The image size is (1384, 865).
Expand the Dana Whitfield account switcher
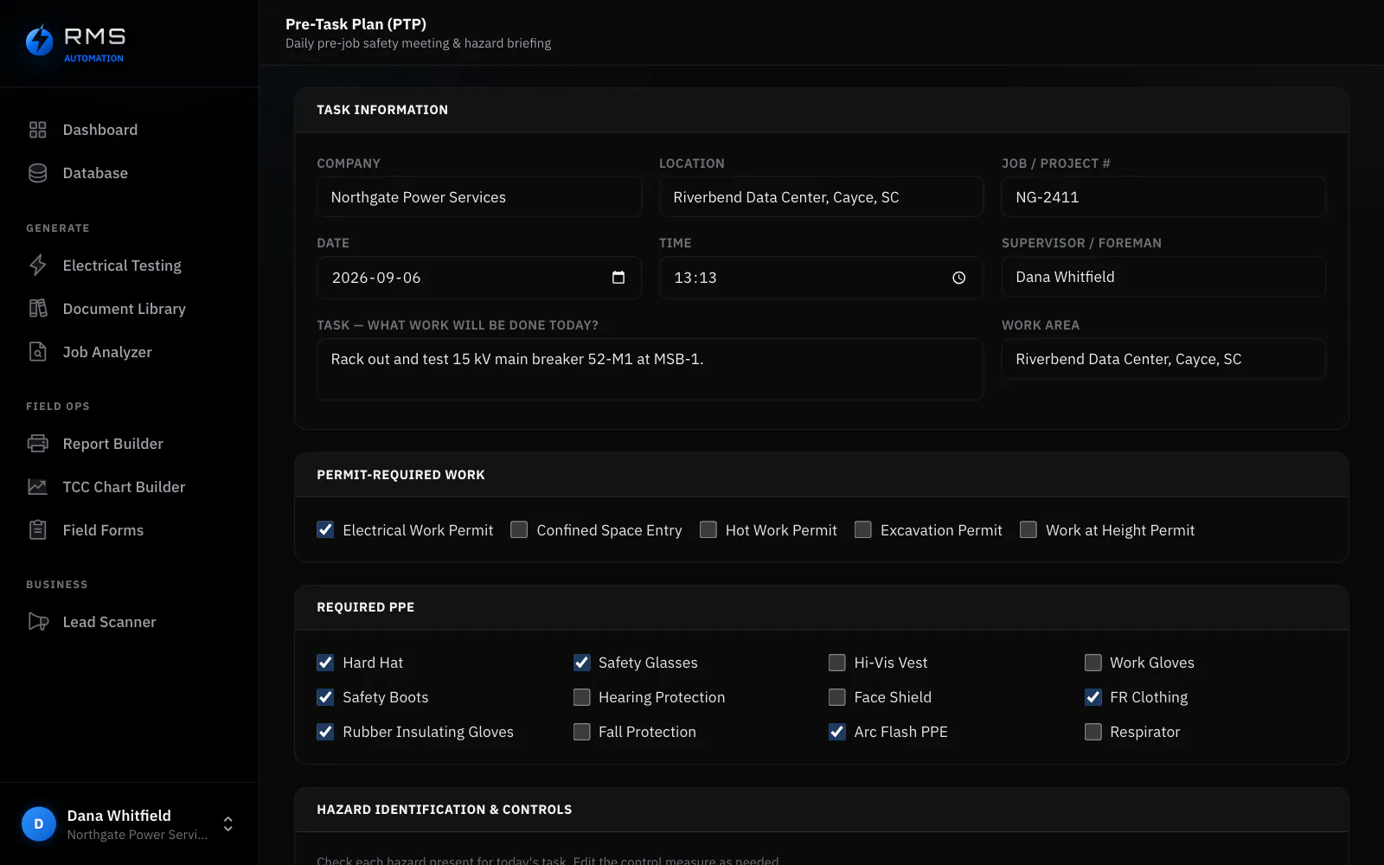pos(227,823)
